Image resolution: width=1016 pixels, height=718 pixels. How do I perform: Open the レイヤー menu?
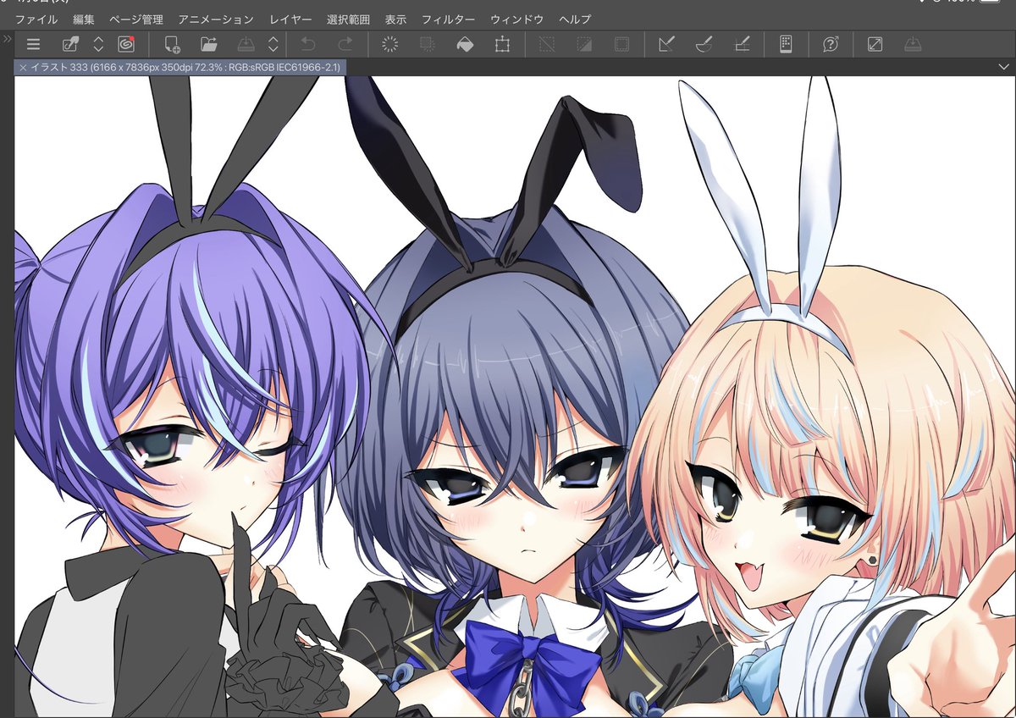point(290,19)
